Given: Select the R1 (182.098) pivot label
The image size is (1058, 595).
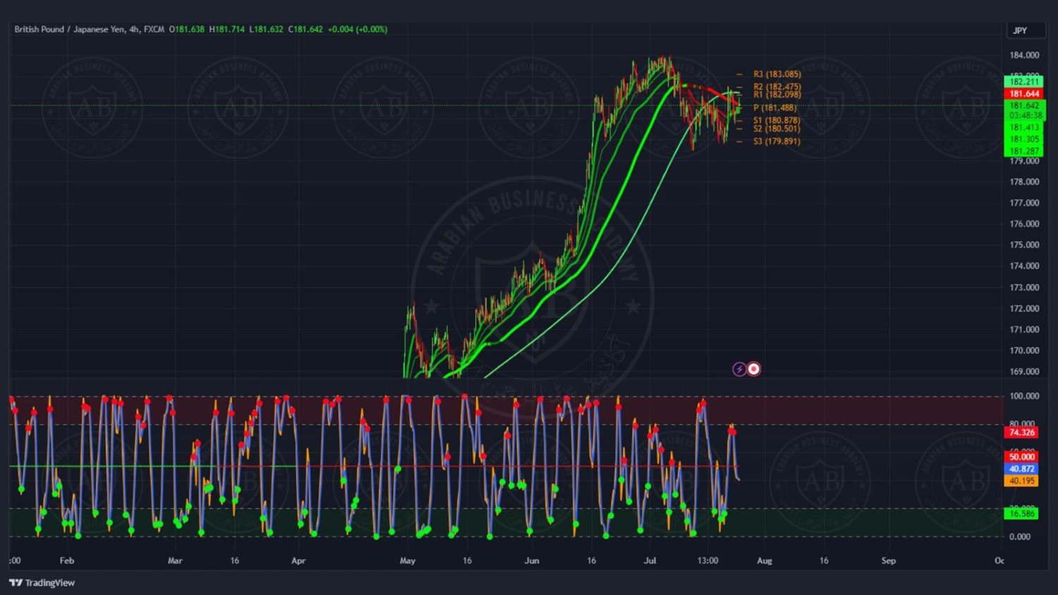Looking at the screenshot, I should point(777,94).
